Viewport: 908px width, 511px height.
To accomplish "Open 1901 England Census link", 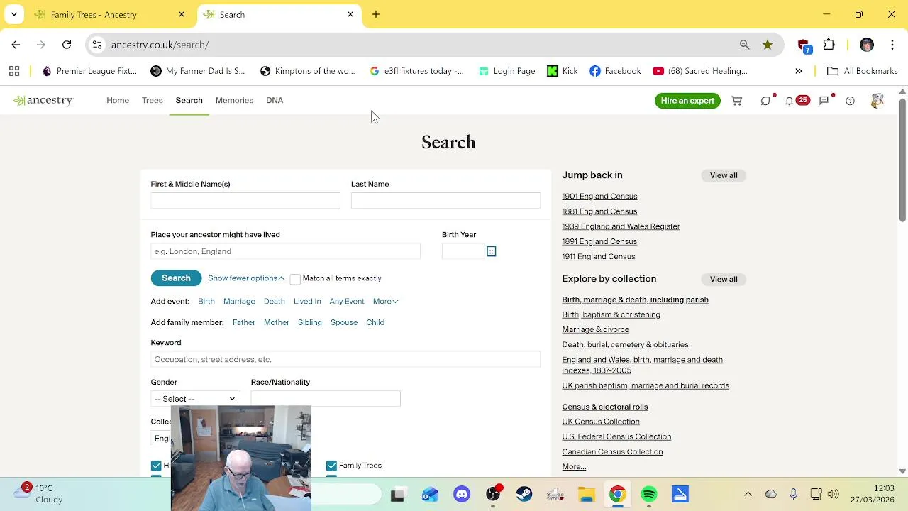I will pos(599,197).
